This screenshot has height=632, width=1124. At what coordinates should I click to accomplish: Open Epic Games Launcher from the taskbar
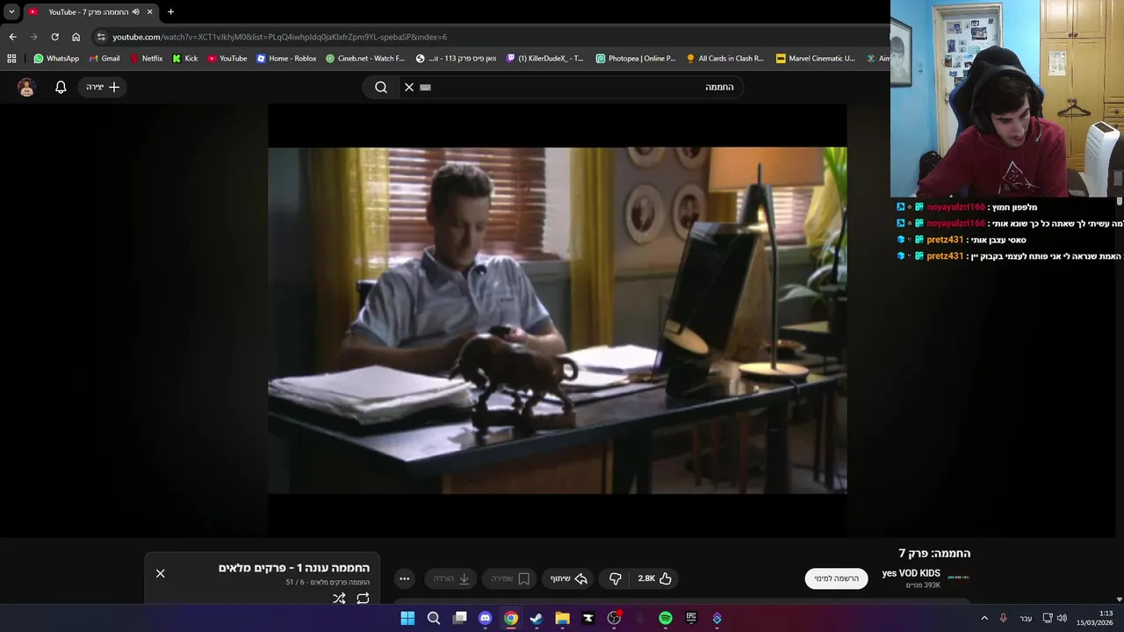click(x=691, y=618)
